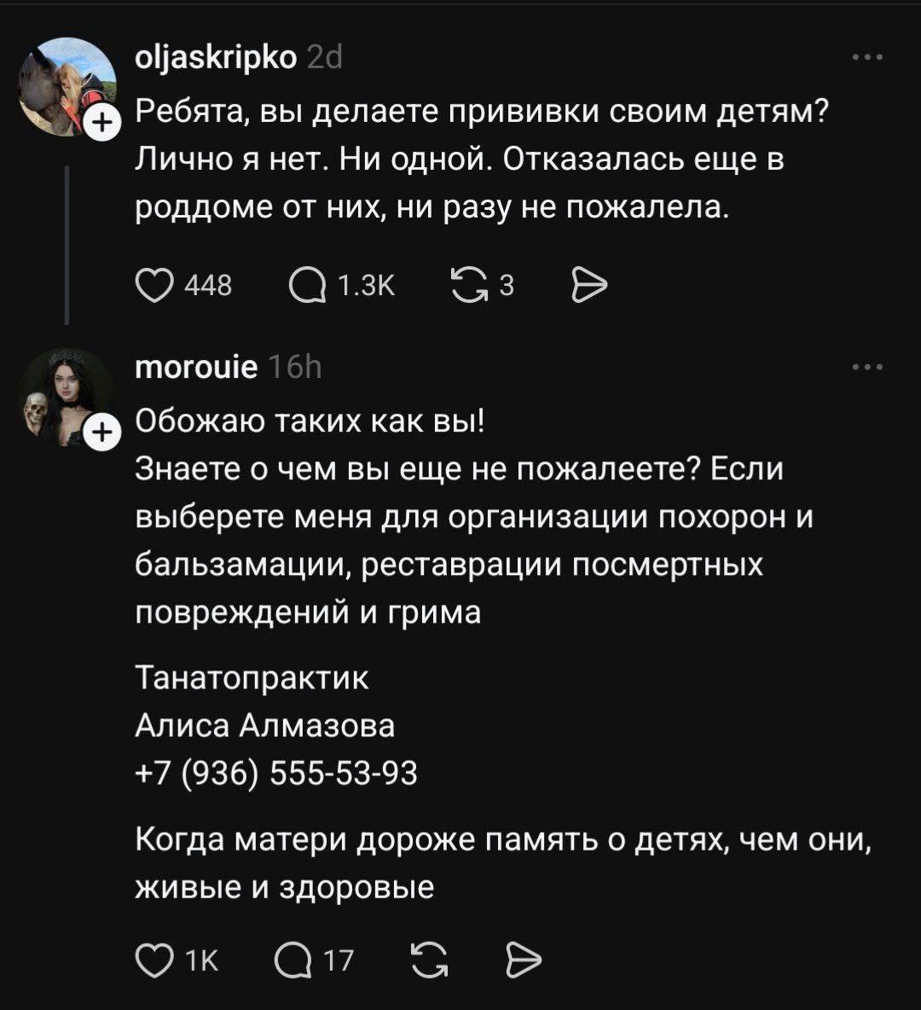Open the morouie profile via username

196,368
